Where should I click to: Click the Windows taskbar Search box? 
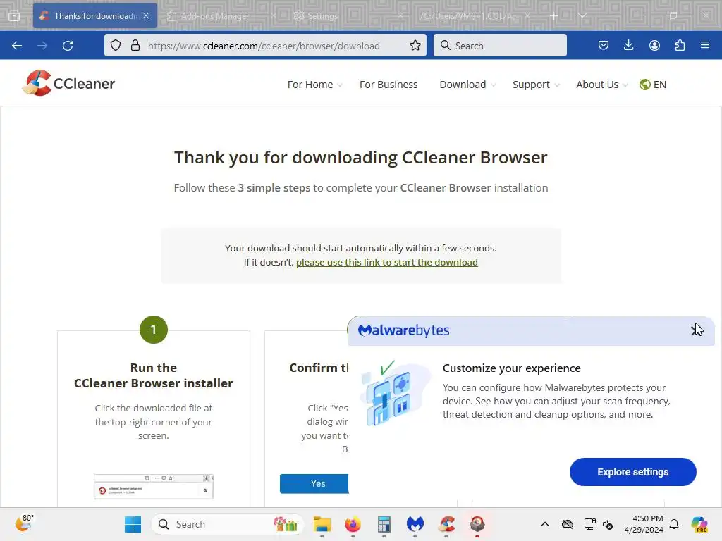(x=228, y=524)
